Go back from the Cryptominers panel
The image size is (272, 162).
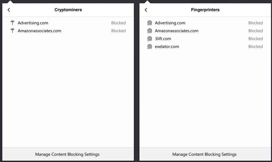tap(9, 10)
